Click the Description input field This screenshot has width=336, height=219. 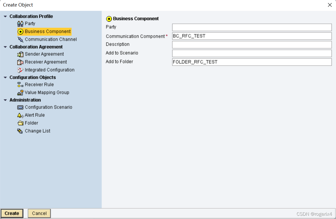click(252, 45)
